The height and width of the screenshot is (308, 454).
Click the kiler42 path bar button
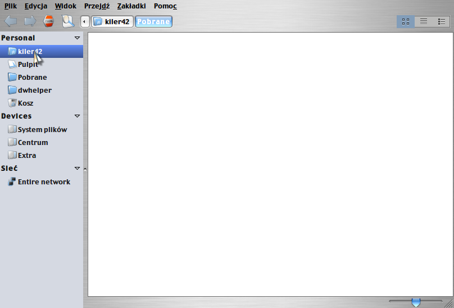click(x=112, y=21)
